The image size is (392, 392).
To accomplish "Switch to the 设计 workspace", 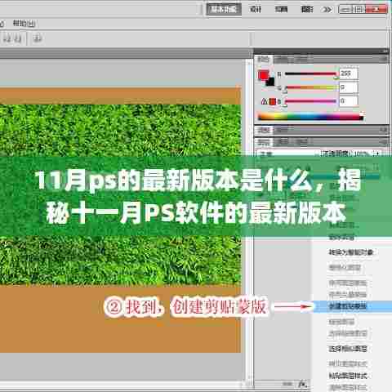I will (x=256, y=10).
